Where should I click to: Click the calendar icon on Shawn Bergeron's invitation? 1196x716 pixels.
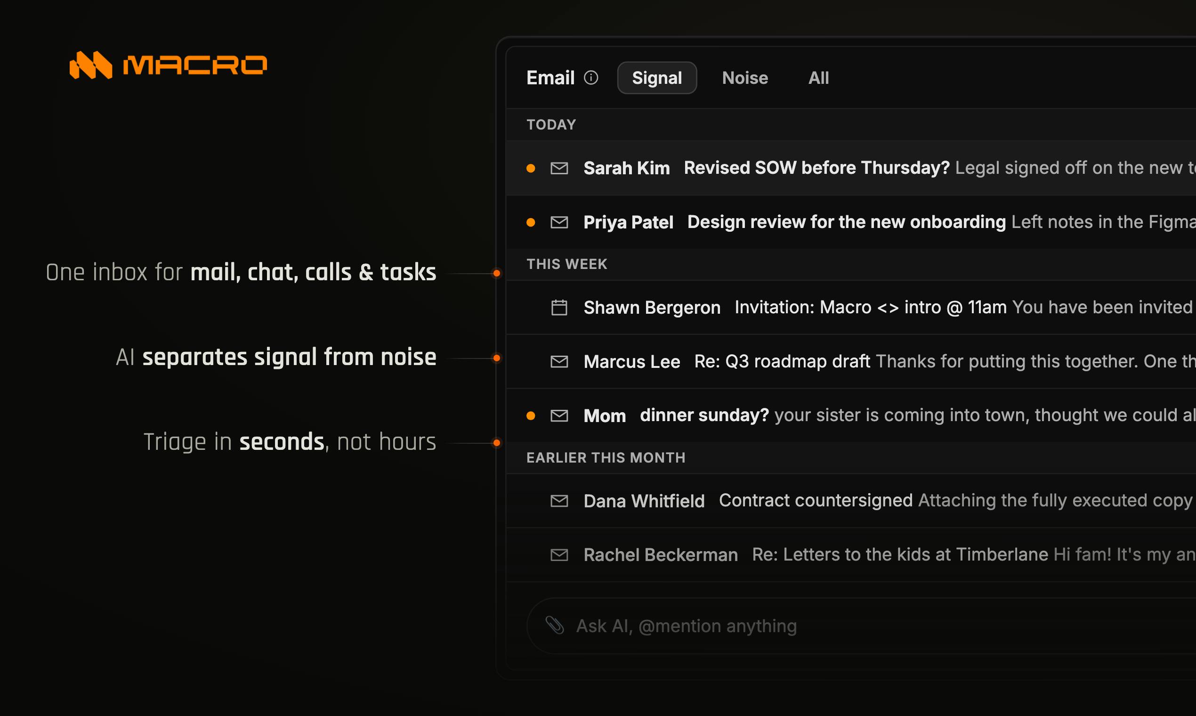(x=559, y=307)
